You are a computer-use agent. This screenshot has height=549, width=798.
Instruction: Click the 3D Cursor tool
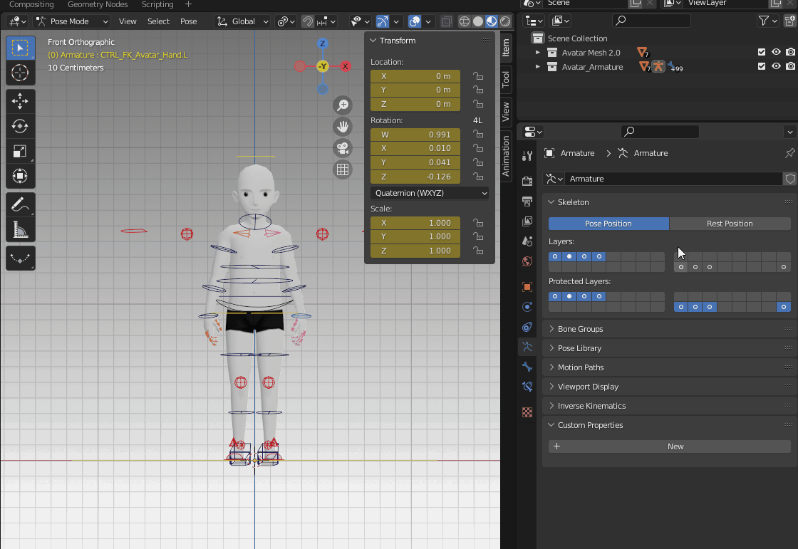20,73
